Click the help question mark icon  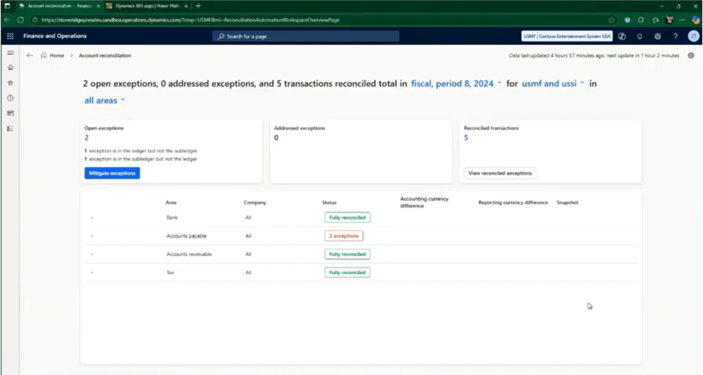(x=675, y=36)
